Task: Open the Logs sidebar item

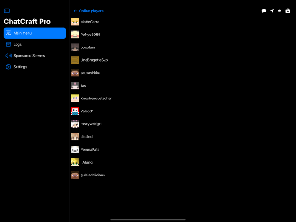Action: point(17,44)
